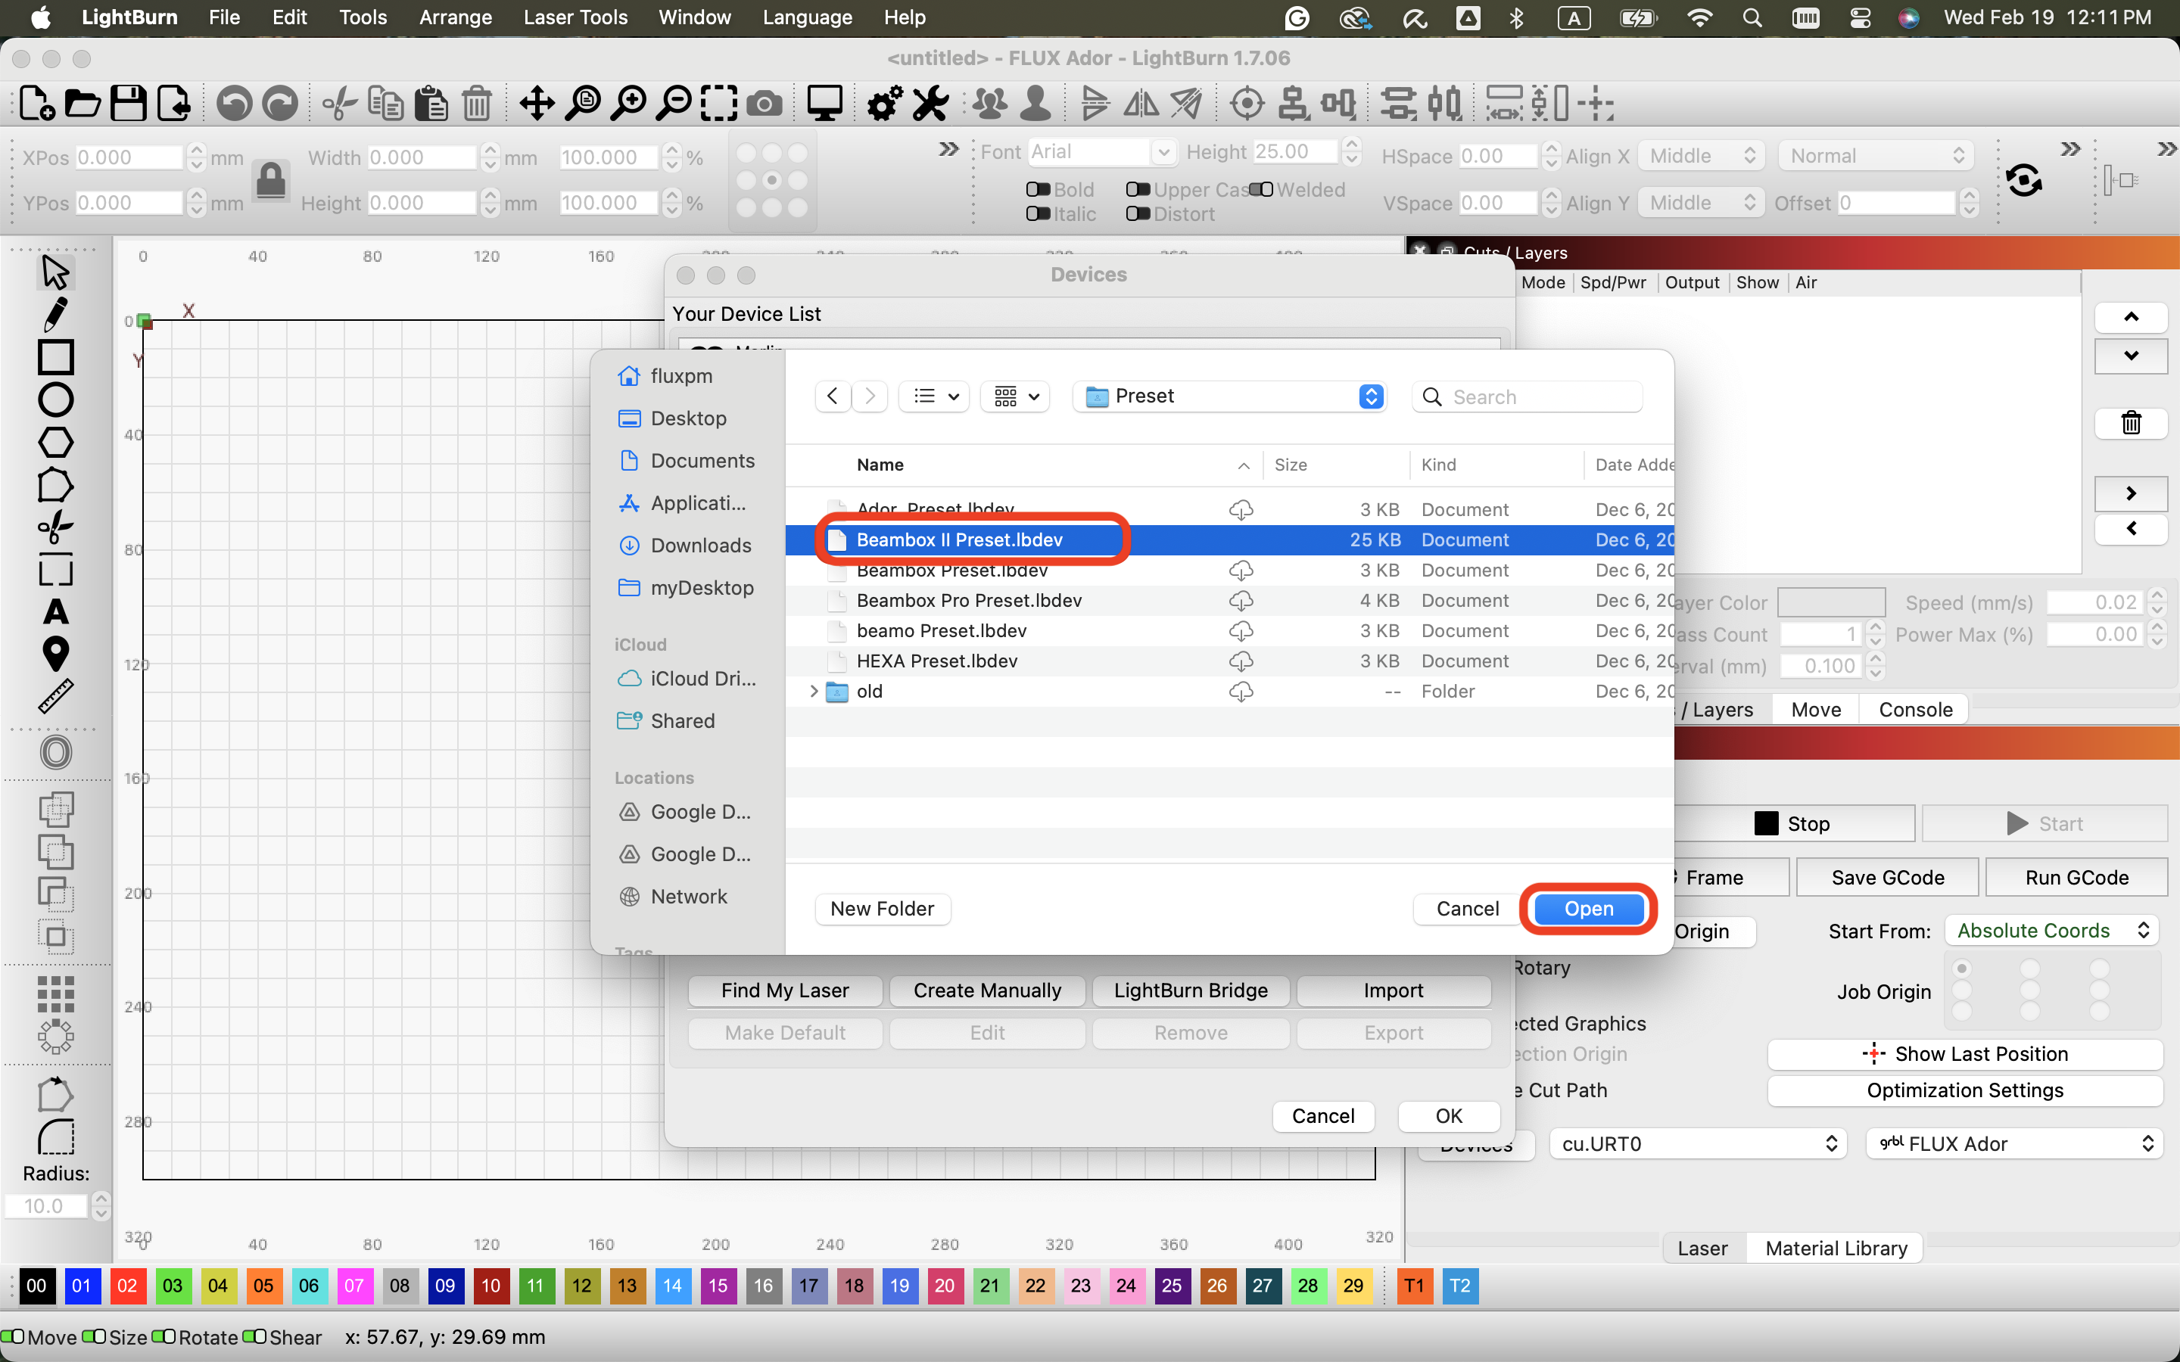Open the Preset folder location dropdown
The width and height of the screenshot is (2180, 1362).
click(x=1229, y=396)
